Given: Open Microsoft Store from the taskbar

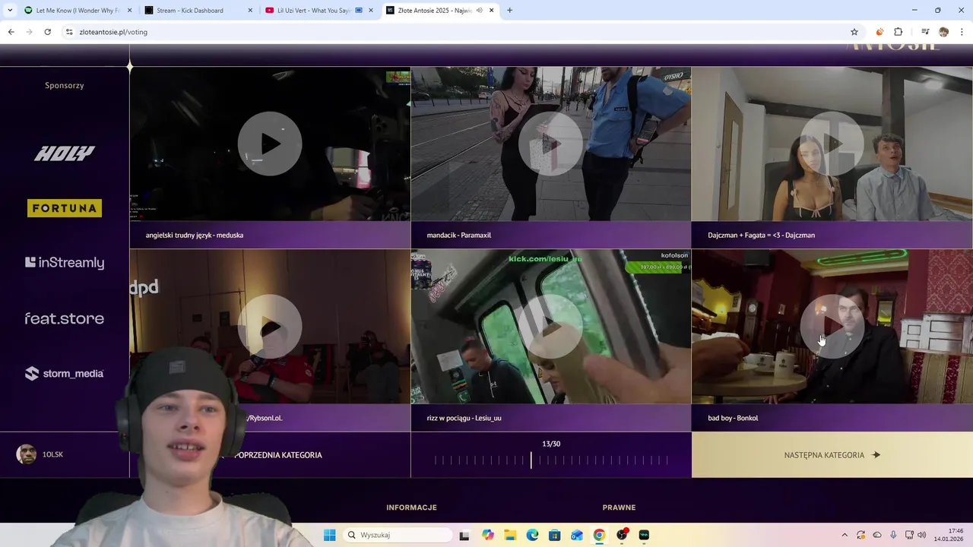Looking at the screenshot, I should pos(554,535).
